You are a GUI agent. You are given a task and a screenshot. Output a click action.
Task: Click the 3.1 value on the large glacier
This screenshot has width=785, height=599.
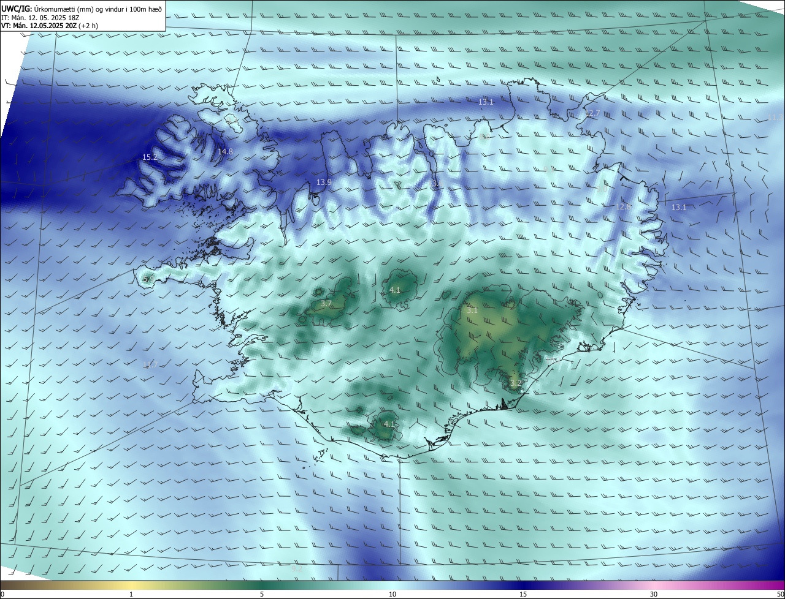pos(472,311)
